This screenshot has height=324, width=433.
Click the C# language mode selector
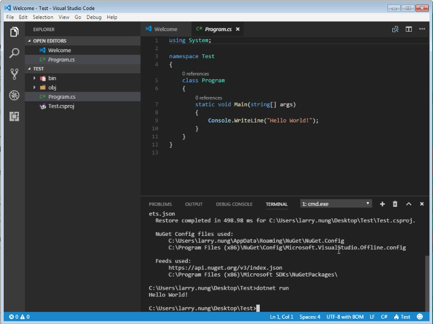point(384,317)
